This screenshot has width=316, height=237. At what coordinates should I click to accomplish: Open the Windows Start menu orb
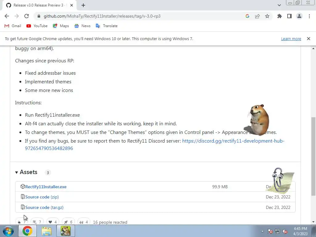pyautogui.click(x=8, y=231)
